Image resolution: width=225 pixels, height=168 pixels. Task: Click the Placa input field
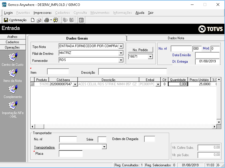70,154
